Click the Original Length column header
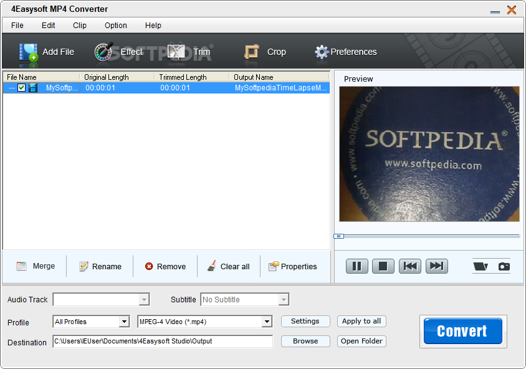Image resolution: width=526 pixels, height=369 pixels. pos(117,77)
